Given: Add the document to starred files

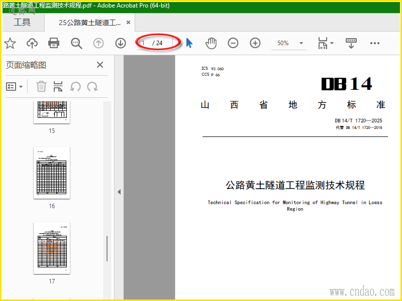Looking at the screenshot, I should 10,43.
